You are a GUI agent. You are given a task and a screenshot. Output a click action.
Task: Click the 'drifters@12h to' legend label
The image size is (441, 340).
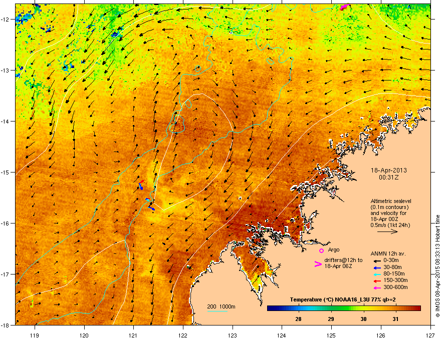[343, 260]
